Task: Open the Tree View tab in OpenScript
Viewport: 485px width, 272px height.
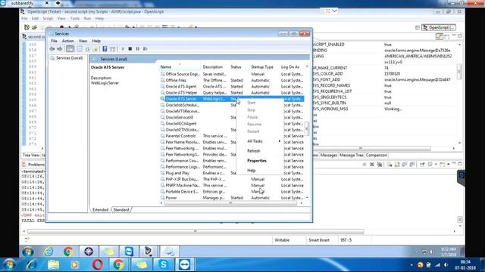Action: pos(31,156)
